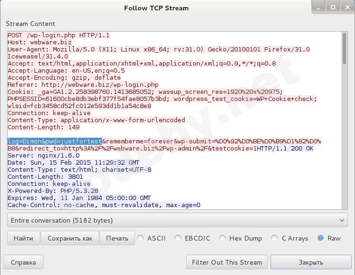Click the 'HTTP/1.1 200 OK' response text
This screenshot has height=275, width=355.
(x=285, y=149)
